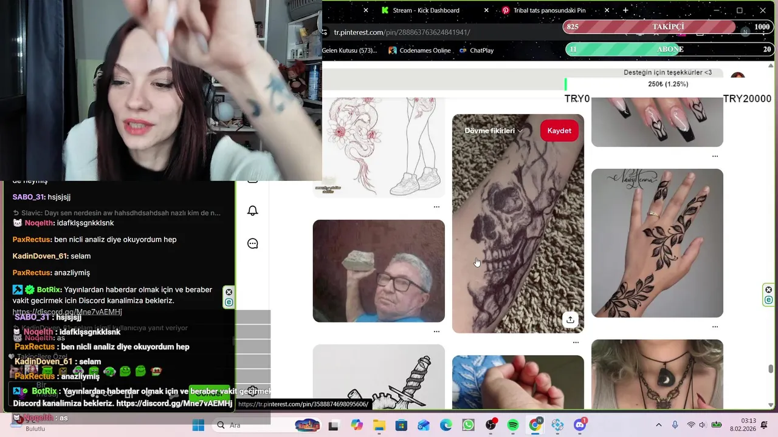Close the Tribal tats Pinterest tab
The image size is (778, 437).
coord(608,10)
